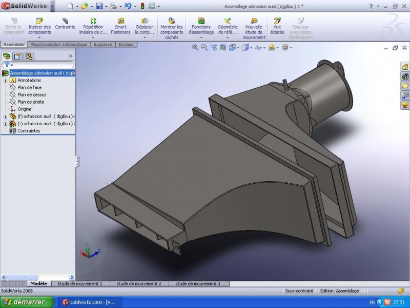This screenshot has height=308, width=410.
Task: Expand the (-) admission audi component node
Action: click(x=5, y=124)
